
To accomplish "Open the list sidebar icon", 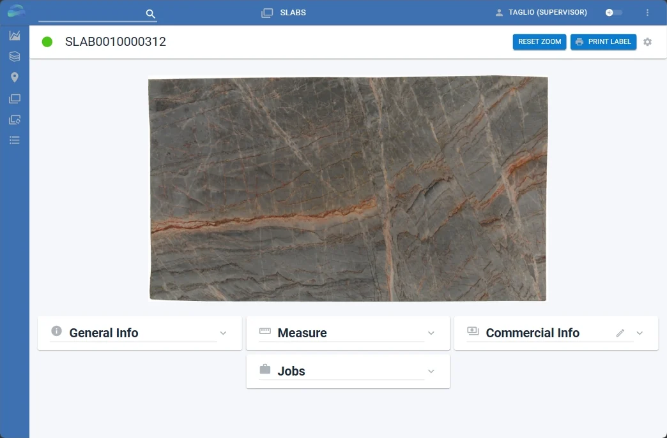I will tap(15, 140).
